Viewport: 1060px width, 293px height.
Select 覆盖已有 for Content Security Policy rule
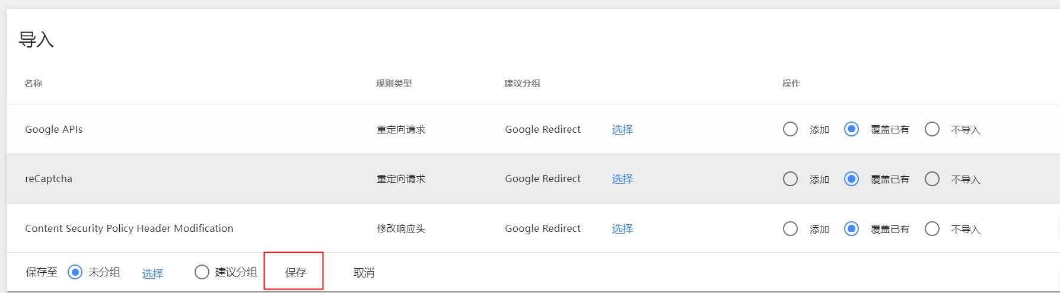coord(851,229)
